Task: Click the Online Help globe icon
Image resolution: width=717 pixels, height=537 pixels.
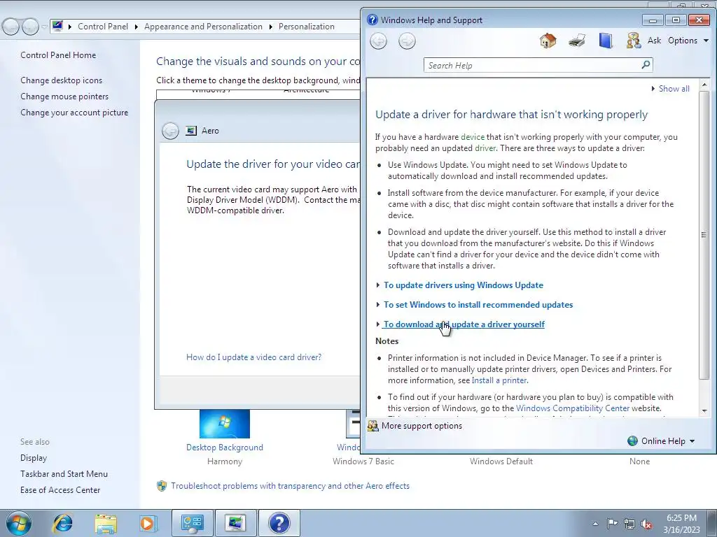Action: coord(632,441)
